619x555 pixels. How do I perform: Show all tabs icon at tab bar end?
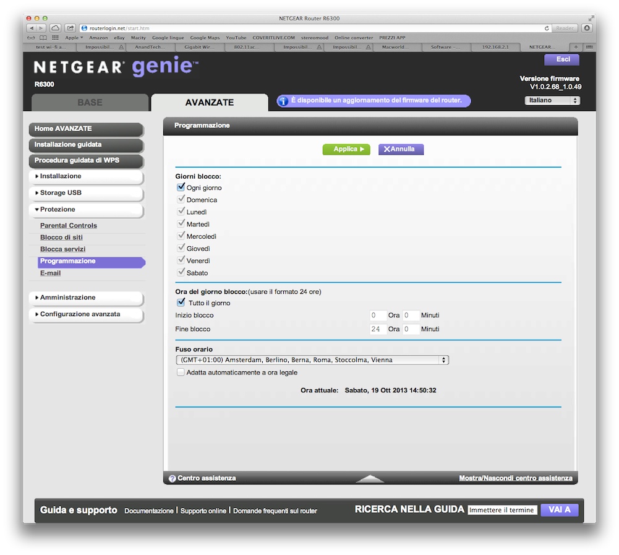tap(589, 47)
